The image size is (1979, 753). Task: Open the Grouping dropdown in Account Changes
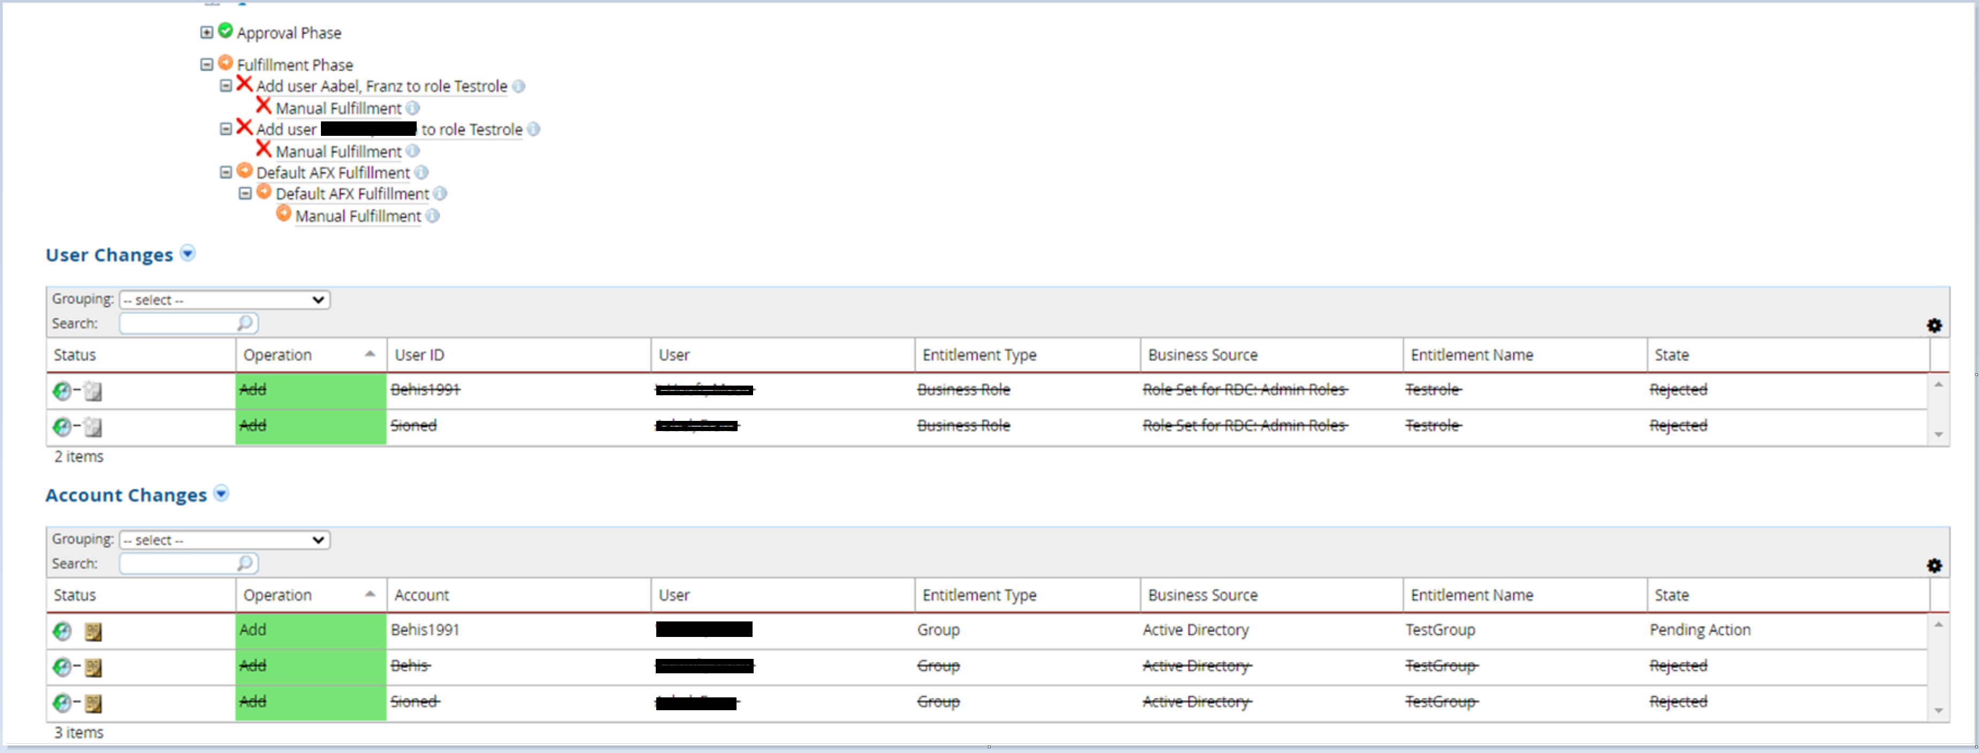[224, 540]
